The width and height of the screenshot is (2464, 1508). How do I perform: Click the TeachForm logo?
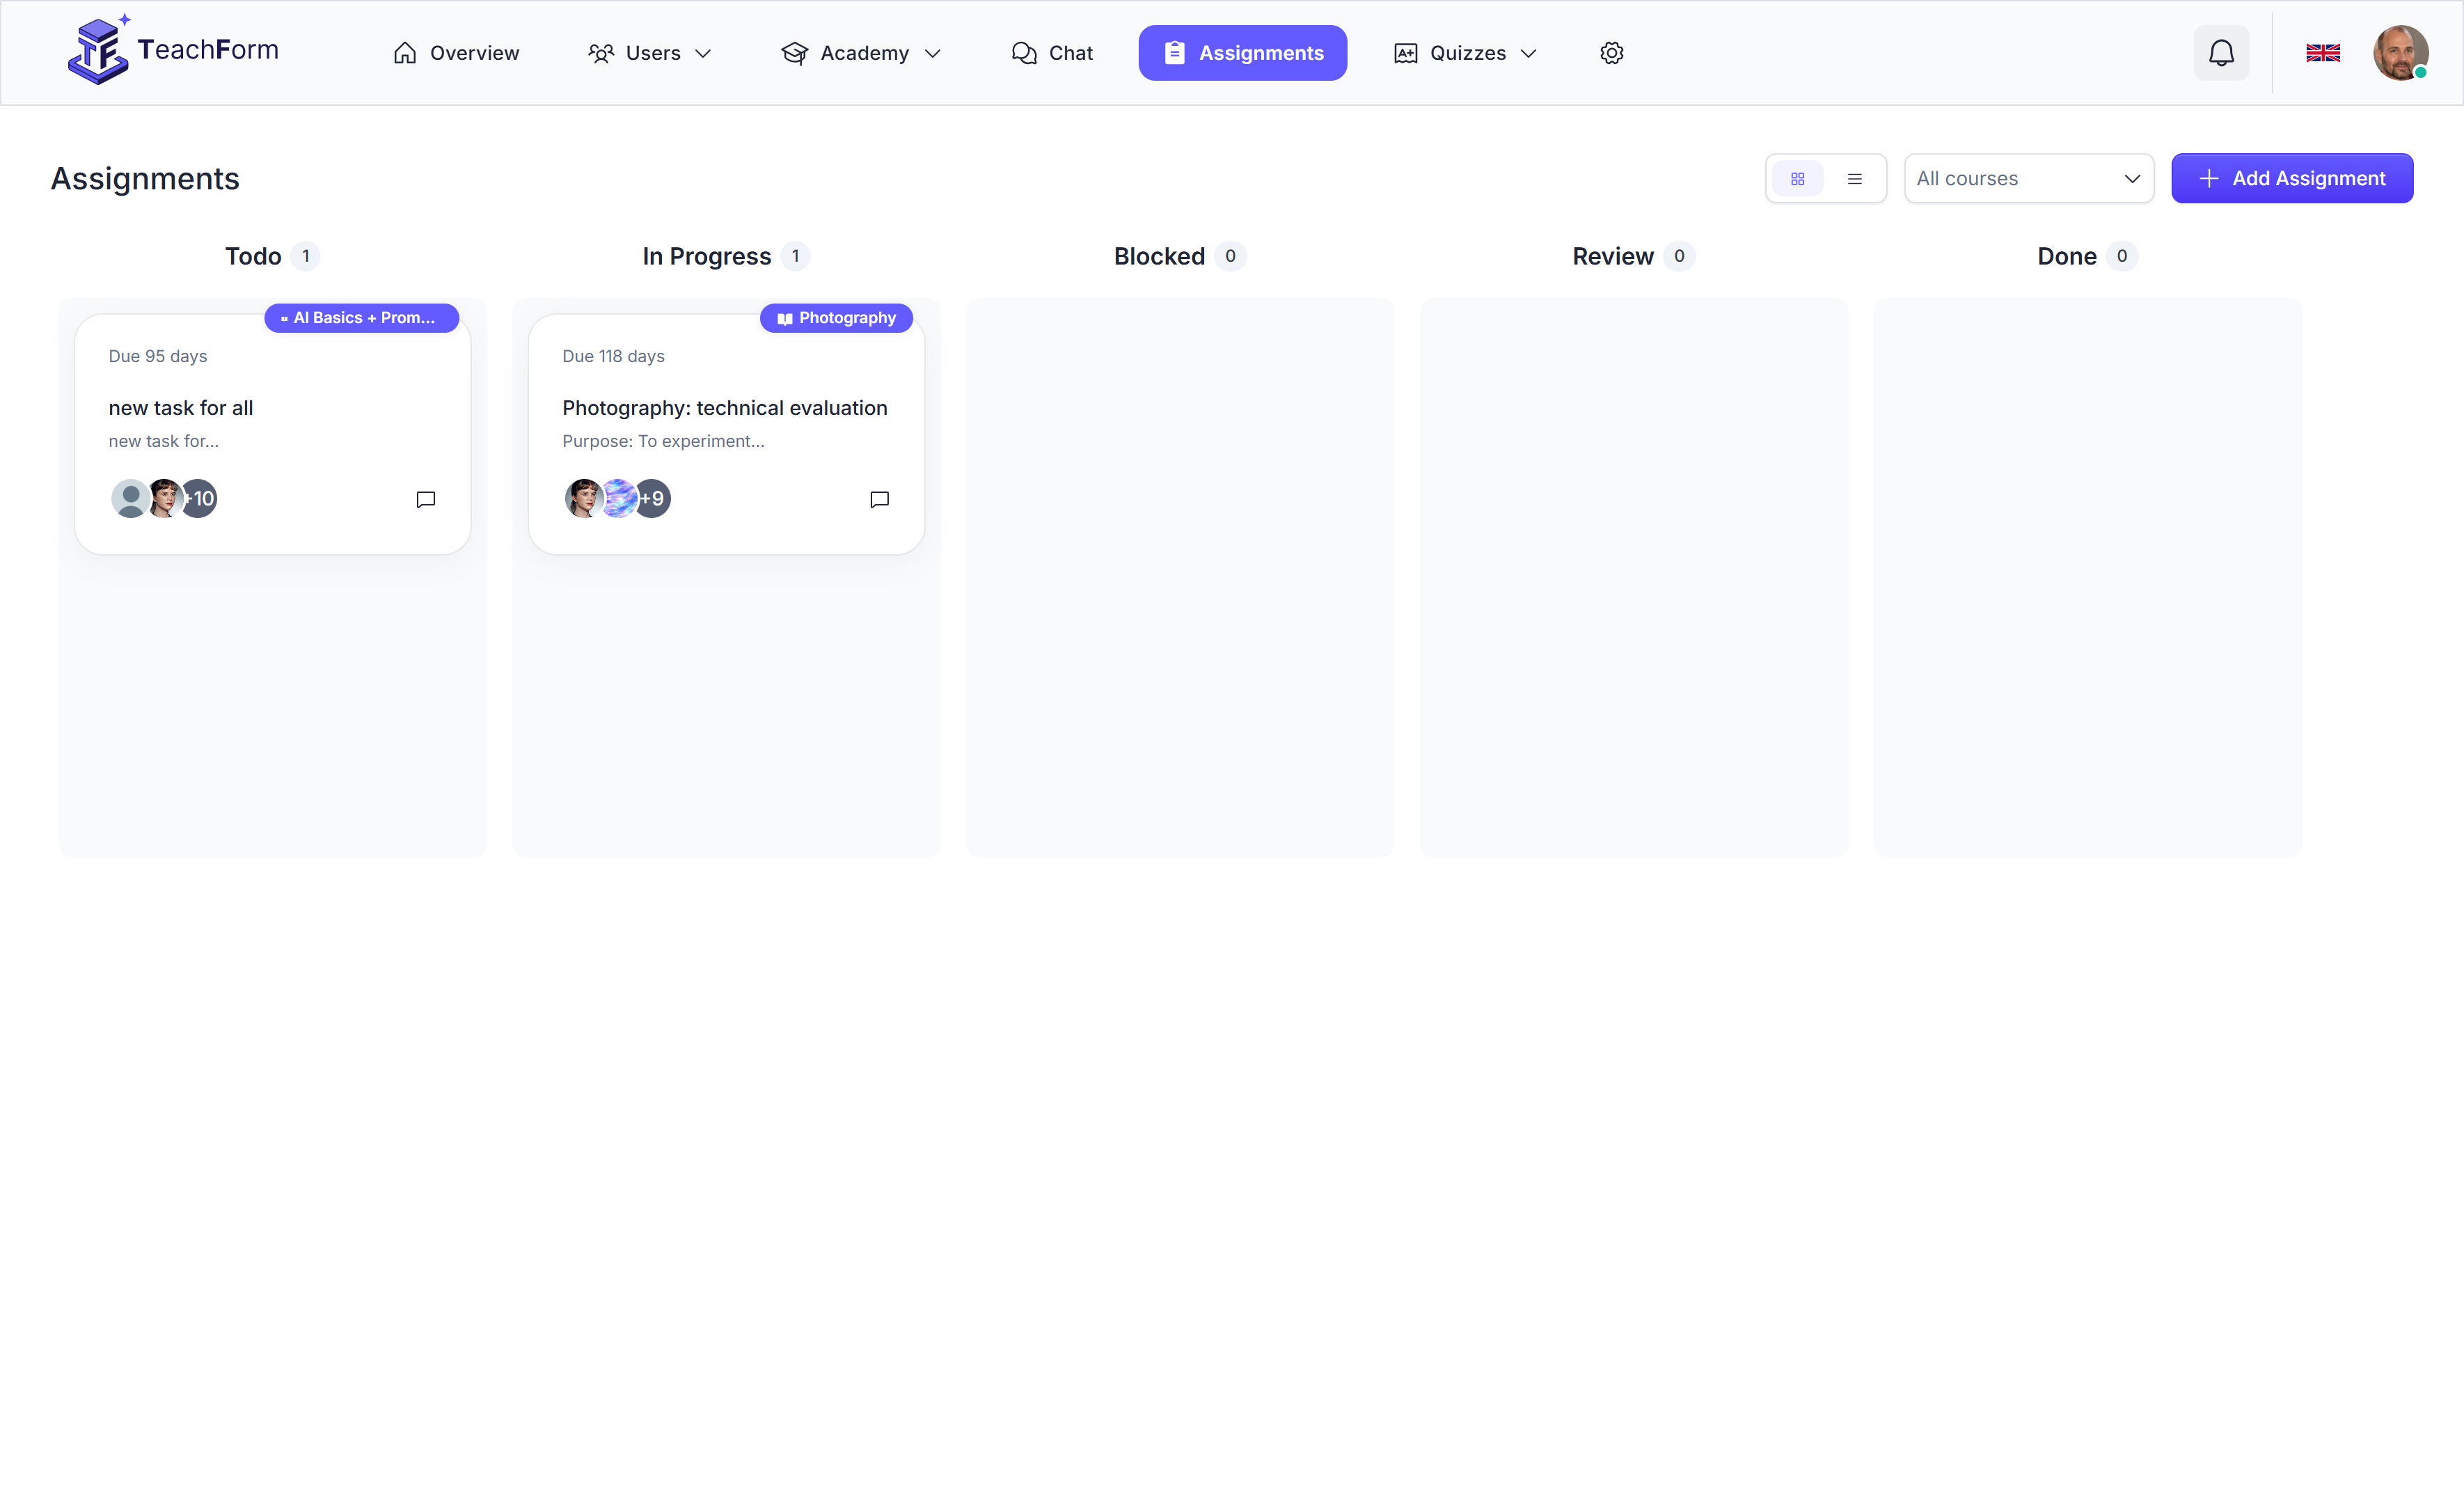tap(173, 51)
